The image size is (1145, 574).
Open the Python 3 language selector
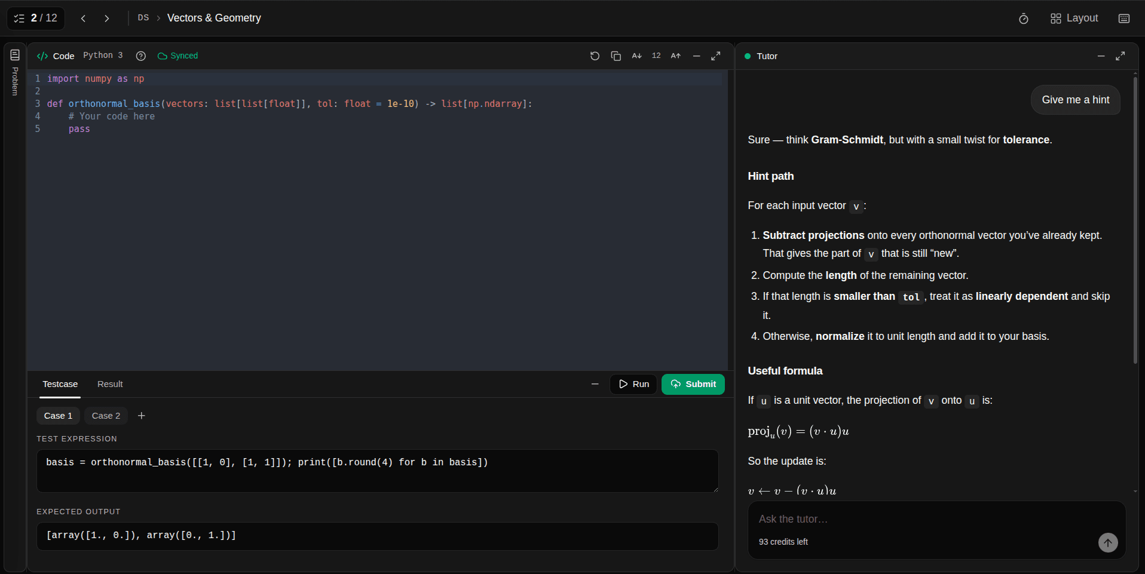click(x=103, y=56)
